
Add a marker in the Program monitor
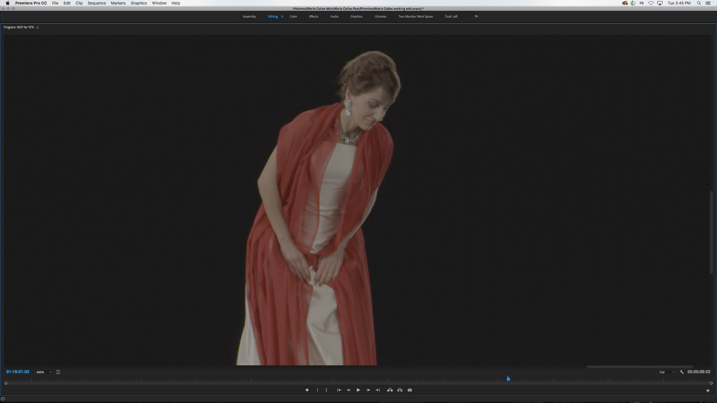click(307, 390)
